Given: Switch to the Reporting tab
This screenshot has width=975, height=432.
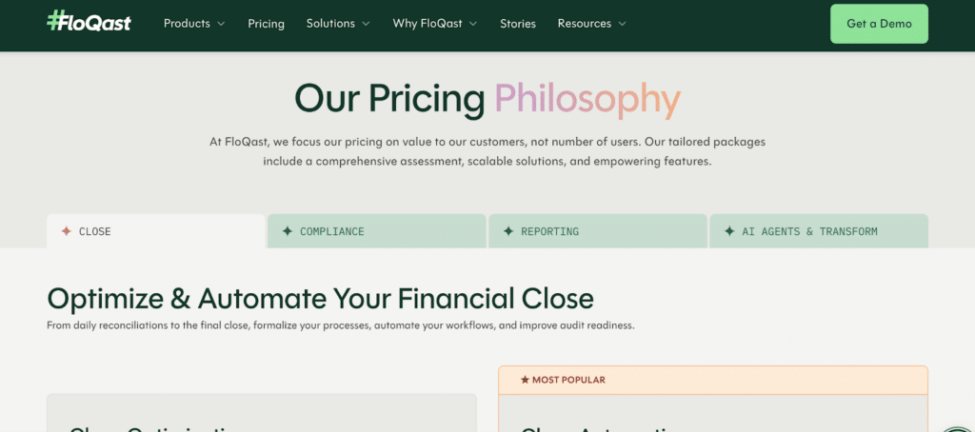Looking at the screenshot, I should click(598, 231).
